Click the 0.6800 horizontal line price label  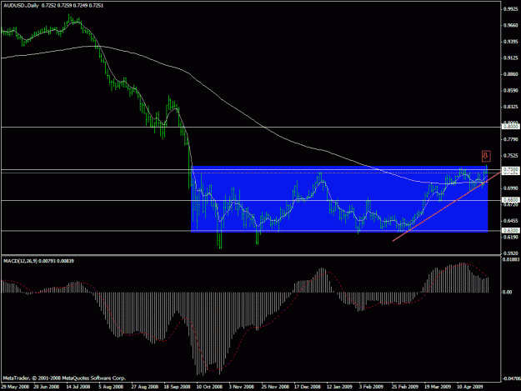tap(511, 200)
